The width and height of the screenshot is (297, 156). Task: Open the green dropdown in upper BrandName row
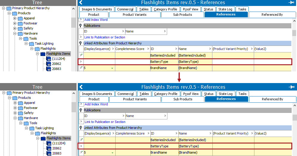(112, 68)
